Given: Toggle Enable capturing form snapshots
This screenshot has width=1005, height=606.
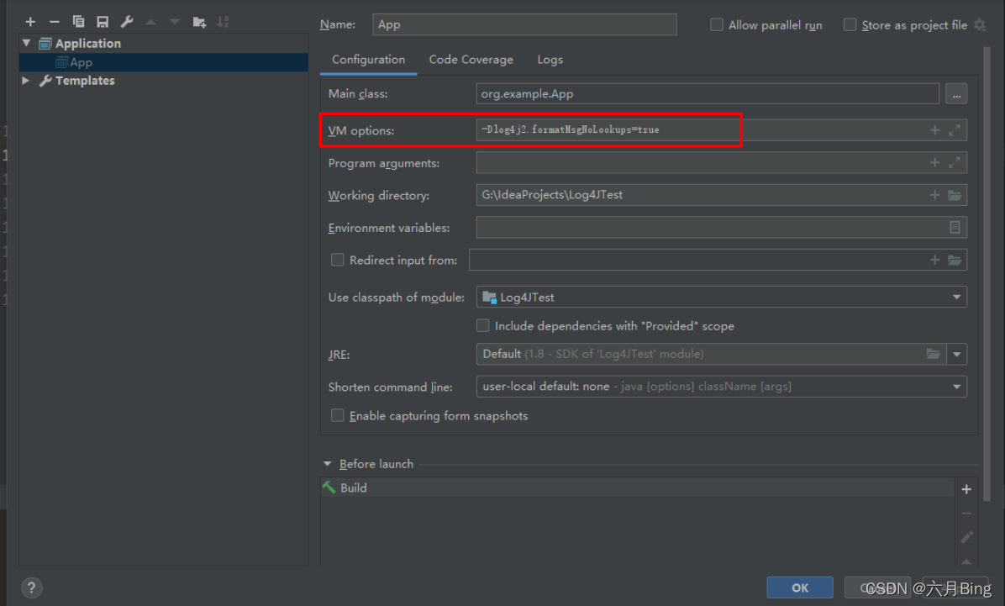Looking at the screenshot, I should click(337, 415).
